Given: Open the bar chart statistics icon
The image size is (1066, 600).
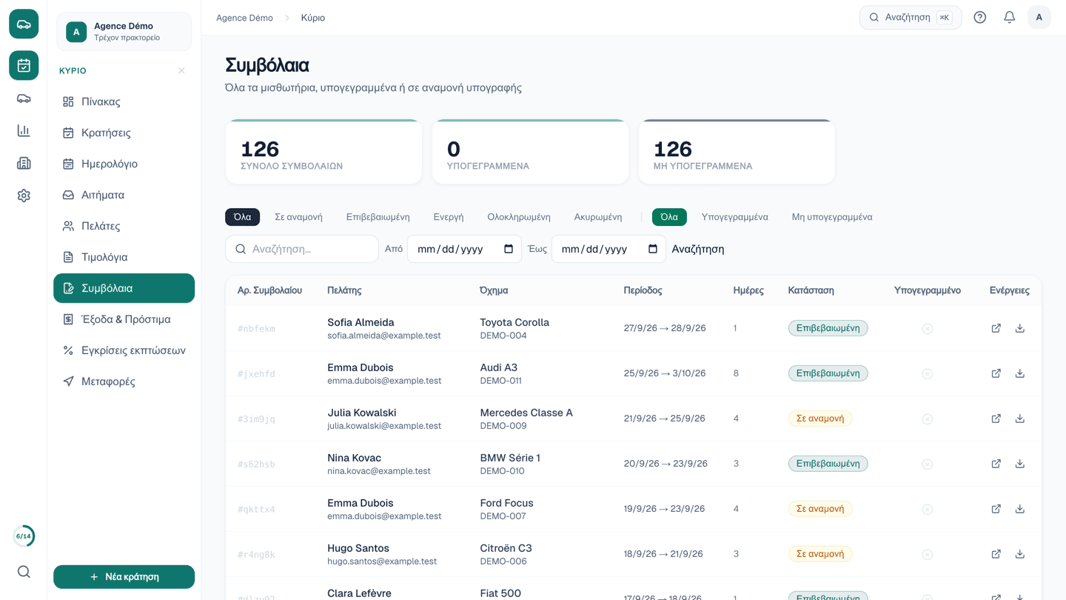Looking at the screenshot, I should [x=24, y=131].
